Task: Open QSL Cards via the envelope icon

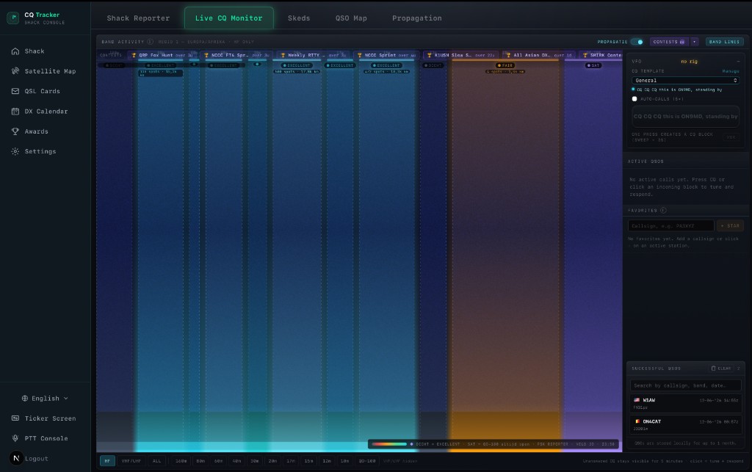Action: [15, 91]
